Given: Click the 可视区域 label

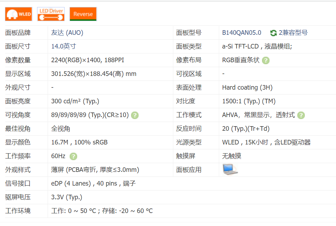Looking at the screenshot, I should pos(189,74).
